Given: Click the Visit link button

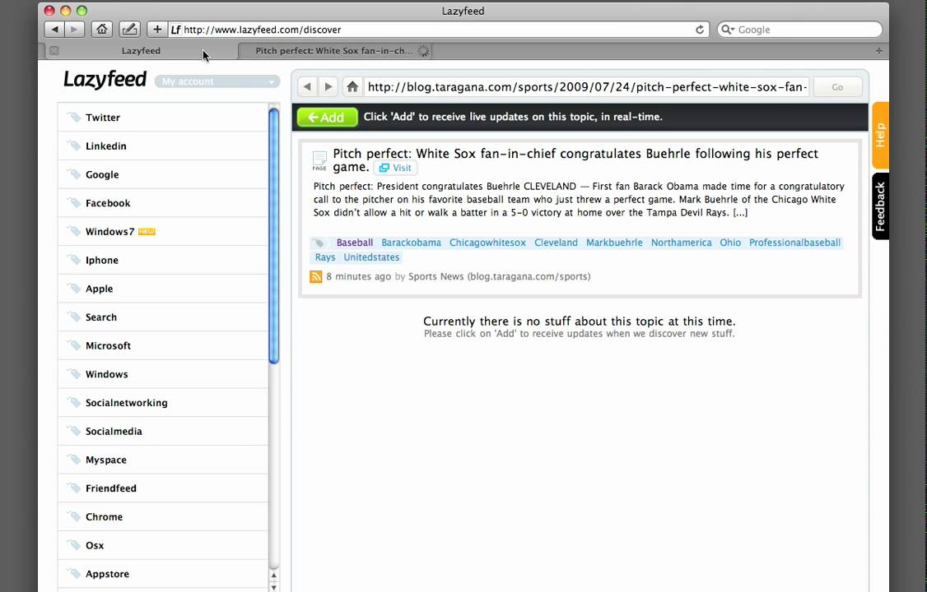Looking at the screenshot, I should (395, 168).
